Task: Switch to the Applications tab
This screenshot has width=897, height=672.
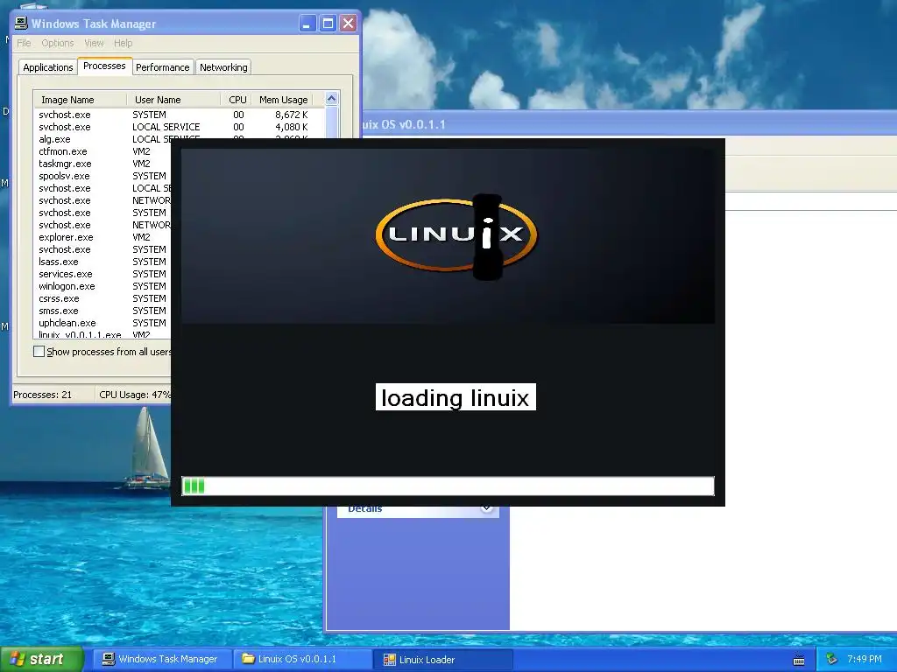Action: coord(48,67)
